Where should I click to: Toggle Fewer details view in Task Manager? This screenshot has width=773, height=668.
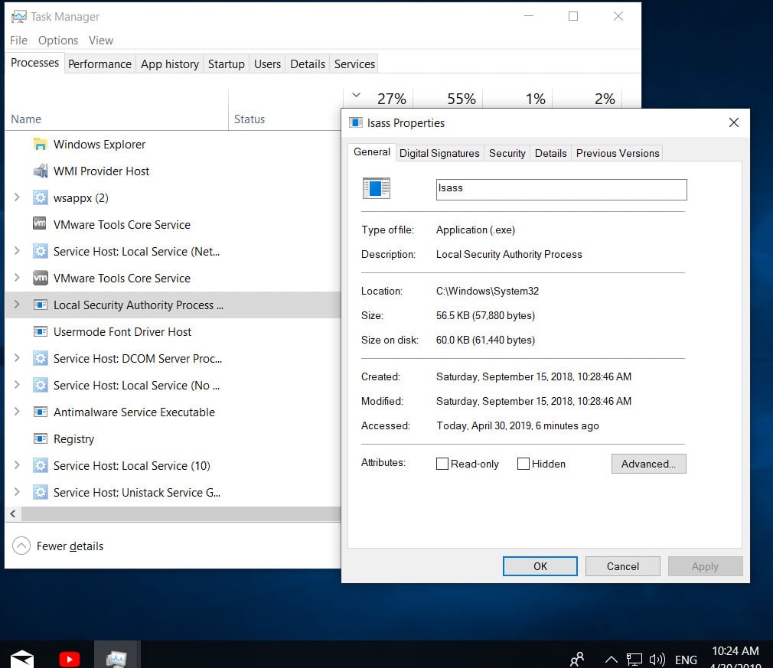[x=57, y=546]
